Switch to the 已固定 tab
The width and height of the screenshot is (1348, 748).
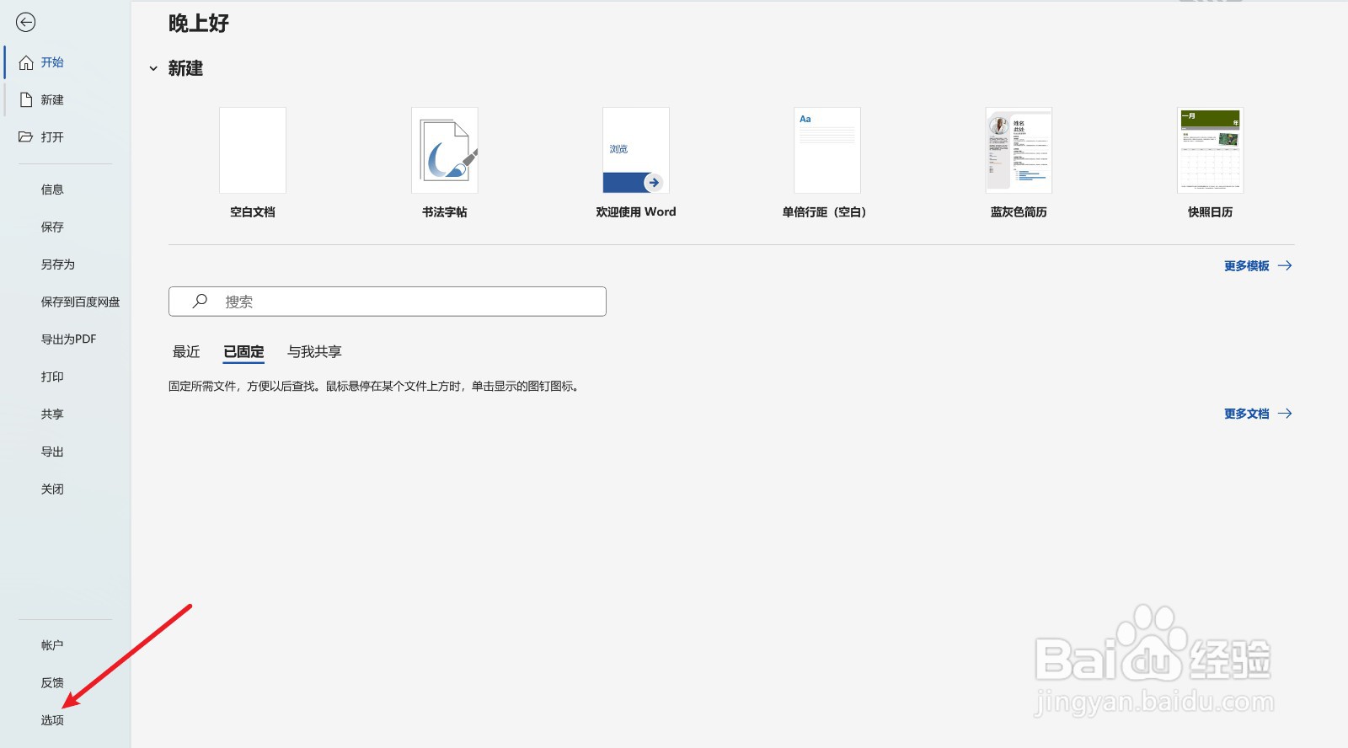243,351
